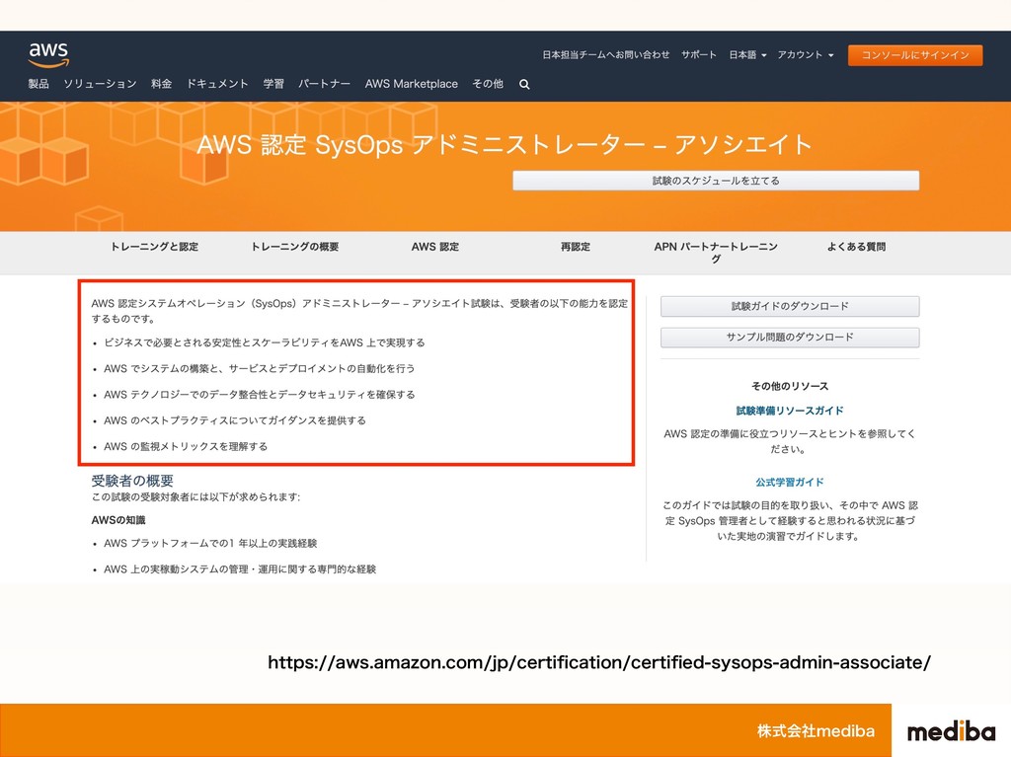Click the aws.amazon.com certification URL text
The width and height of the screenshot is (1011, 757).
click(599, 663)
